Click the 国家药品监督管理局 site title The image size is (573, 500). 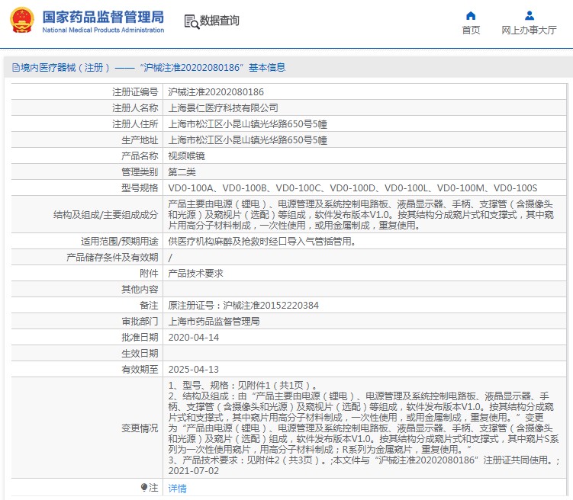tap(102, 16)
